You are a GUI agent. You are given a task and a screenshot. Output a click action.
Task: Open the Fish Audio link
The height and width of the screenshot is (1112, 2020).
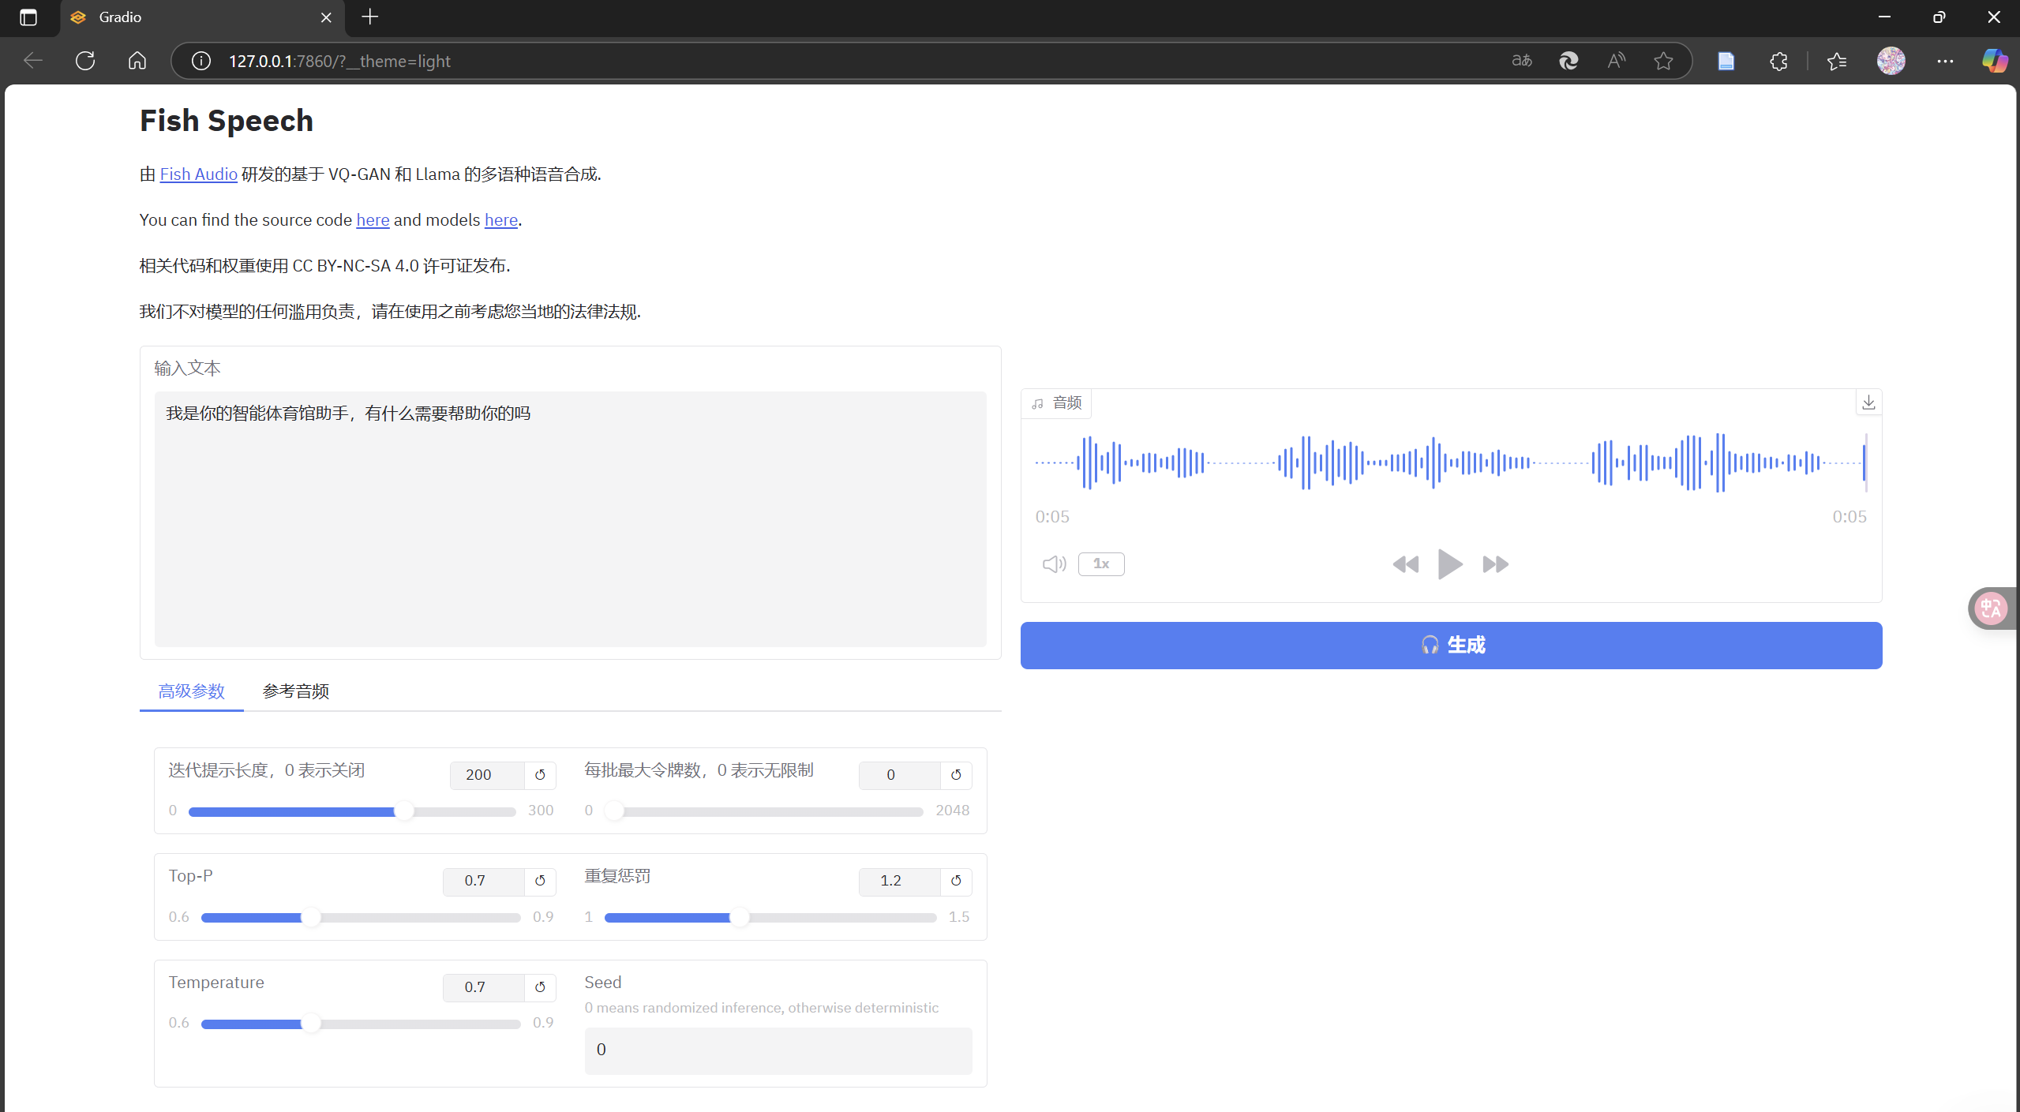point(198,174)
